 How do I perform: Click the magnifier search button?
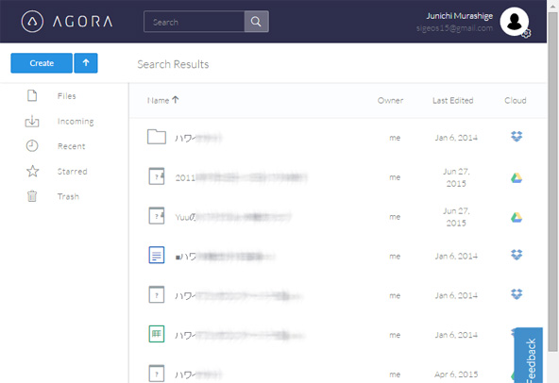click(256, 22)
